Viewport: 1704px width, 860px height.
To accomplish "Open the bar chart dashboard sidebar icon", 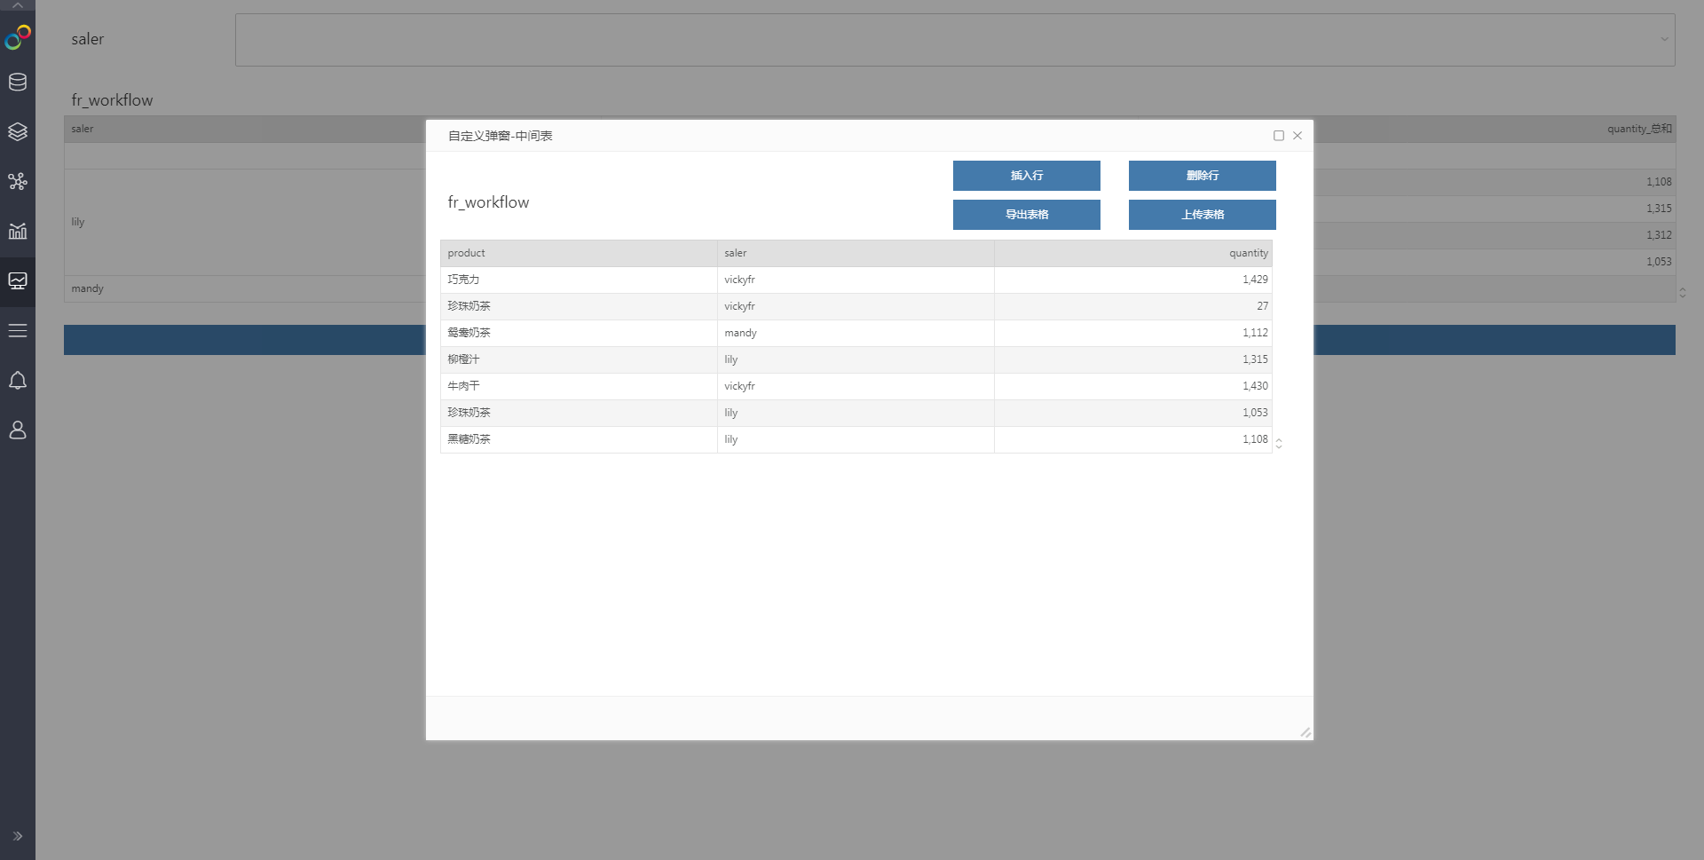I will pos(18,232).
